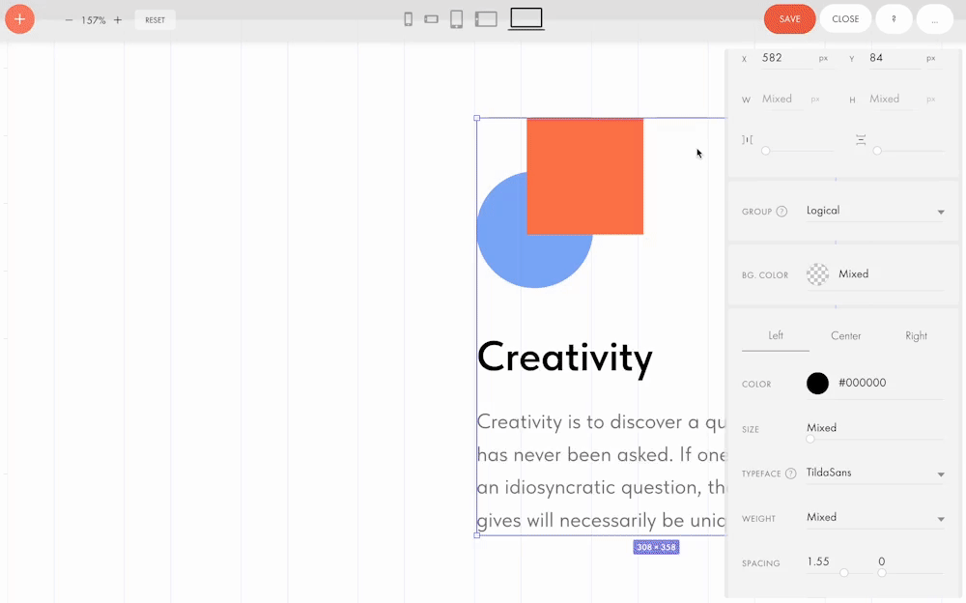Choose Left text alignment tab
Image resolution: width=966 pixels, height=603 pixels.
pyautogui.click(x=776, y=335)
